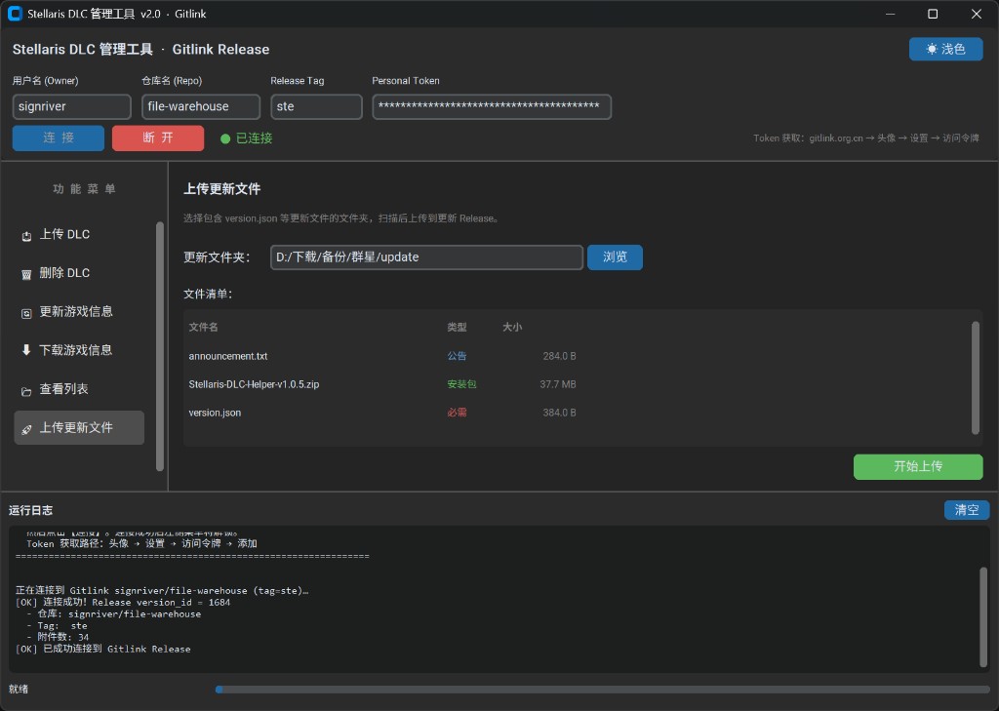The height and width of the screenshot is (711, 999).
Task: Click the download arrow icon beside 下载游戏信息
Action: pos(26,350)
